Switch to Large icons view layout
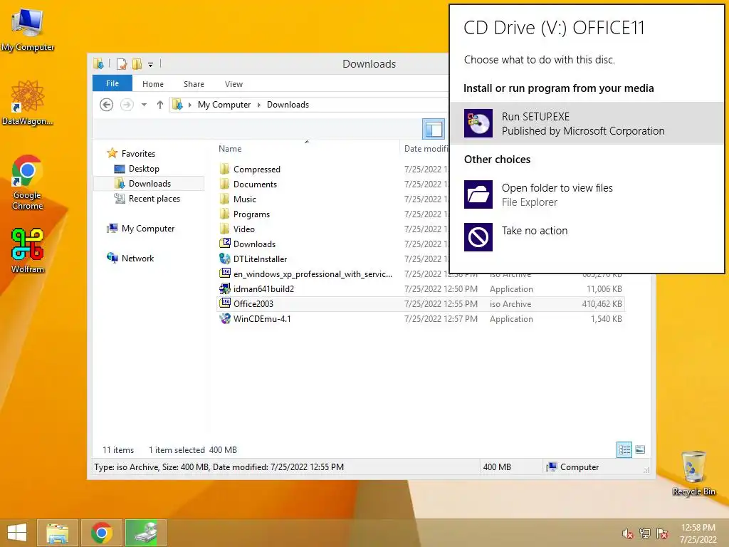This screenshot has height=547, width=729. [640, 449]
